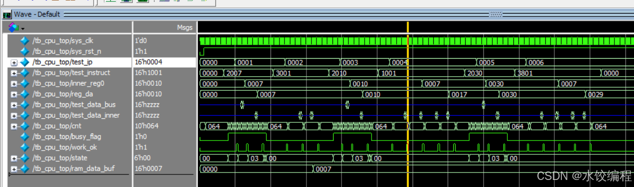
Task: Click the diamond icon of work_ok signal
Action: click(25, 147)
